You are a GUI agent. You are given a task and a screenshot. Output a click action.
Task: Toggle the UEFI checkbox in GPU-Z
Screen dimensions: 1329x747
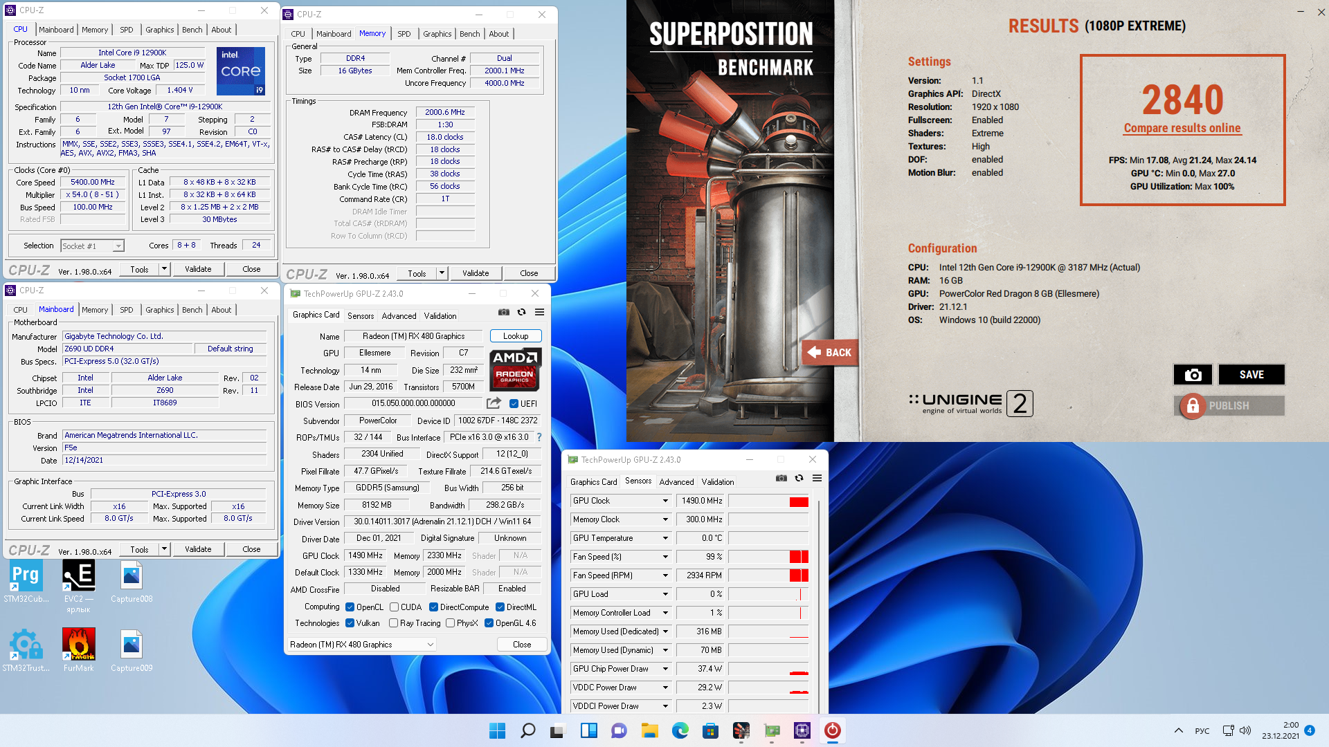[514, 404]
